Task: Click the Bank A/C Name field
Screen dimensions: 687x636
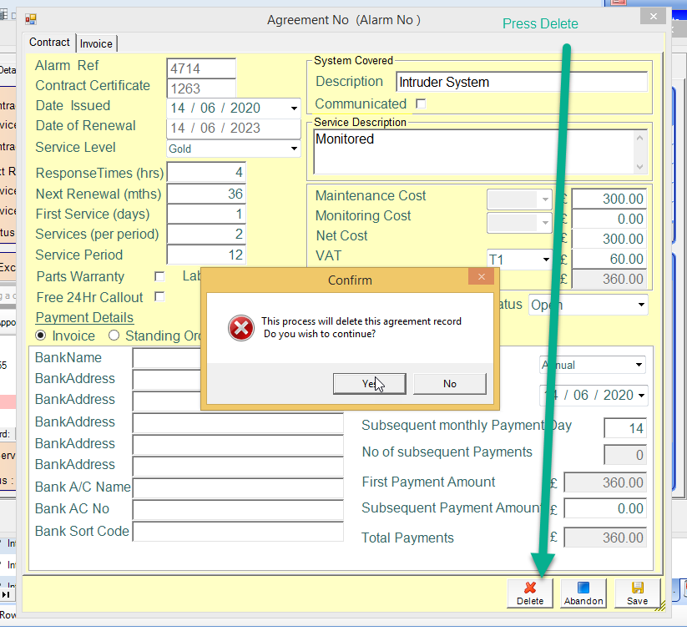Action: click(x=238, y=488)
